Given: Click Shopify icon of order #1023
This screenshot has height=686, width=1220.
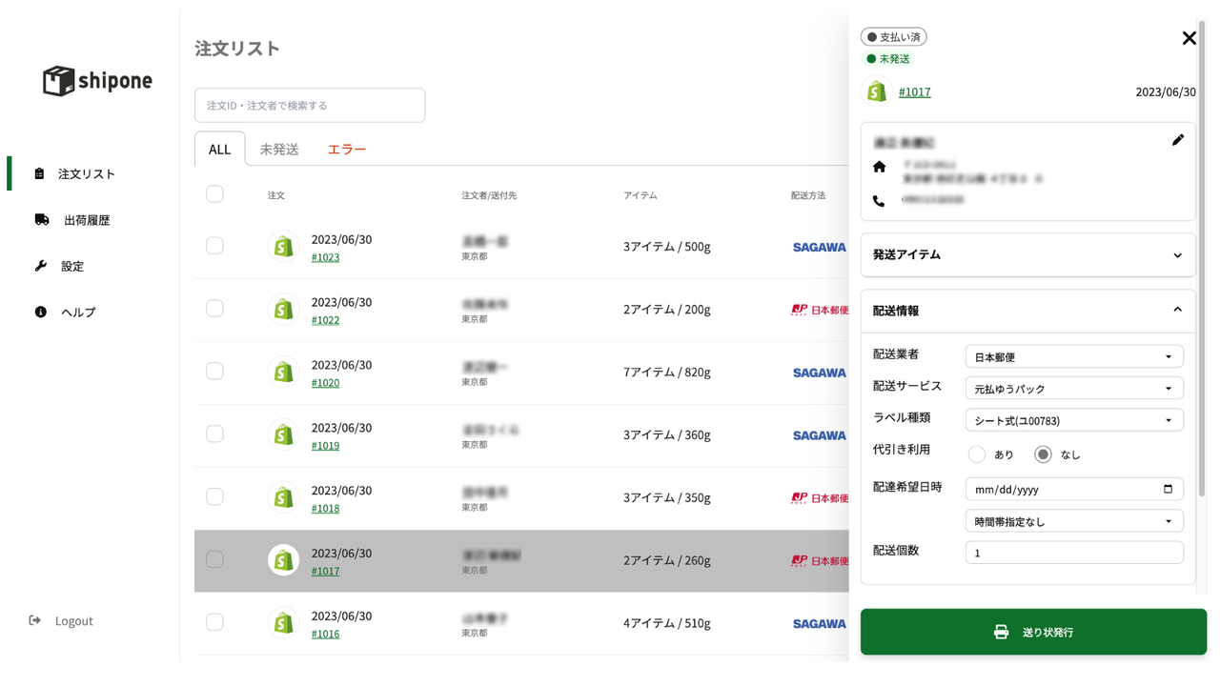Looking at the screenshot, I should point(283,246).
